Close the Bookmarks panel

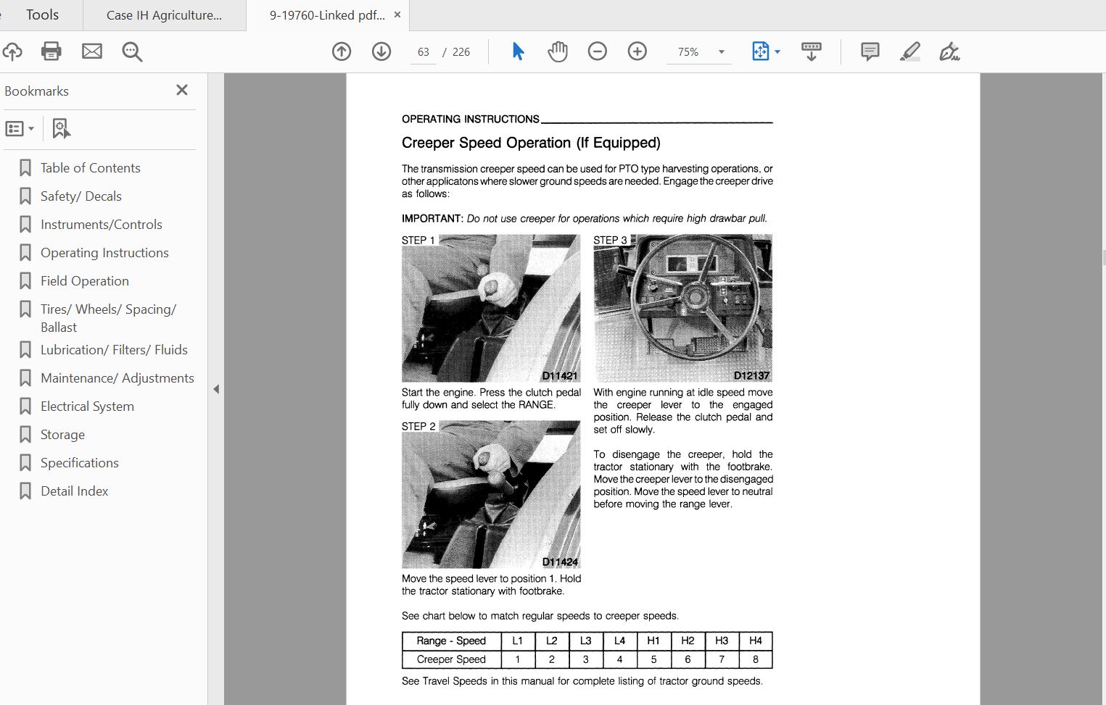click(182, 90)
